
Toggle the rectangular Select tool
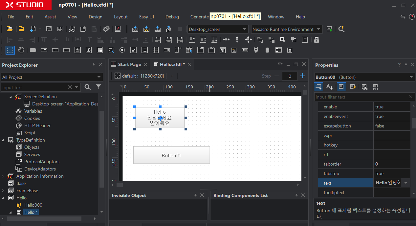click(x=10, y=50)
